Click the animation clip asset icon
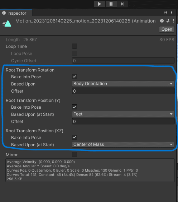 7,24
